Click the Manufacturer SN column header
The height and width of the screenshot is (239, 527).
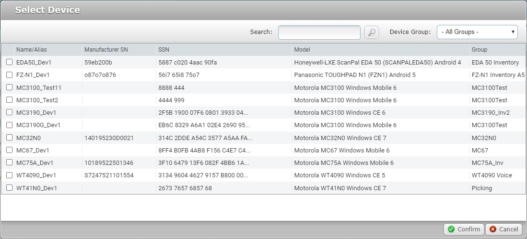coord(106,50)
